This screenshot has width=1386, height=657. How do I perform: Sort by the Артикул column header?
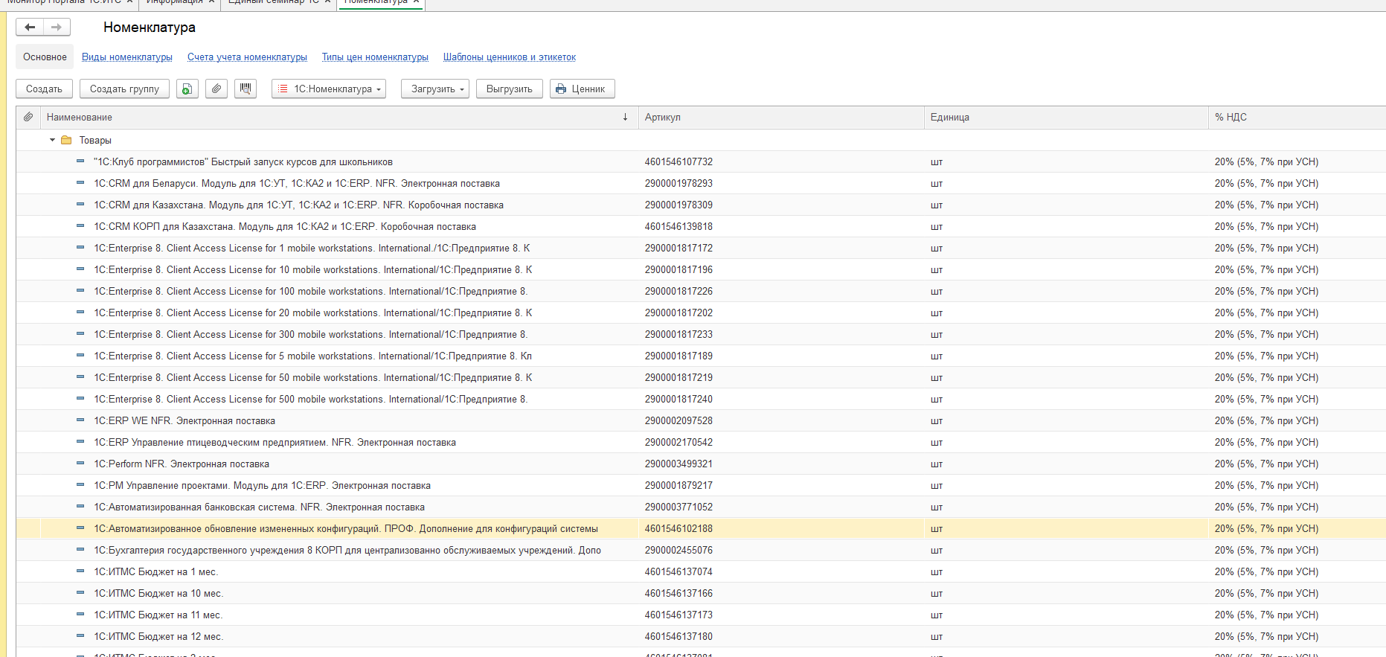tap(663, 118)
